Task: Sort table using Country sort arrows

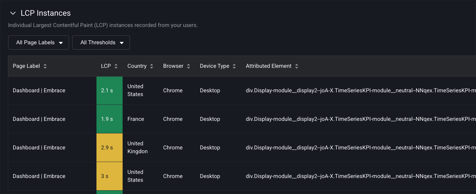Action: tap(152, 66)
